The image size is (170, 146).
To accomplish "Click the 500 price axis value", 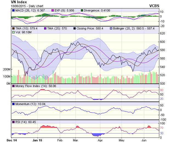I will pos(162,84).
